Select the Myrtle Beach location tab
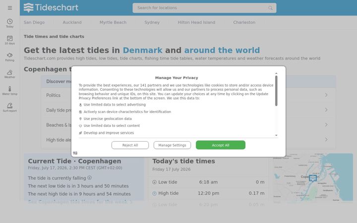 point(113,22)
